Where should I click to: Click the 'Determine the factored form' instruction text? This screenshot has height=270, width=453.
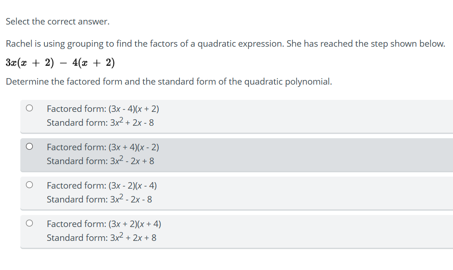tap(168, 81)
